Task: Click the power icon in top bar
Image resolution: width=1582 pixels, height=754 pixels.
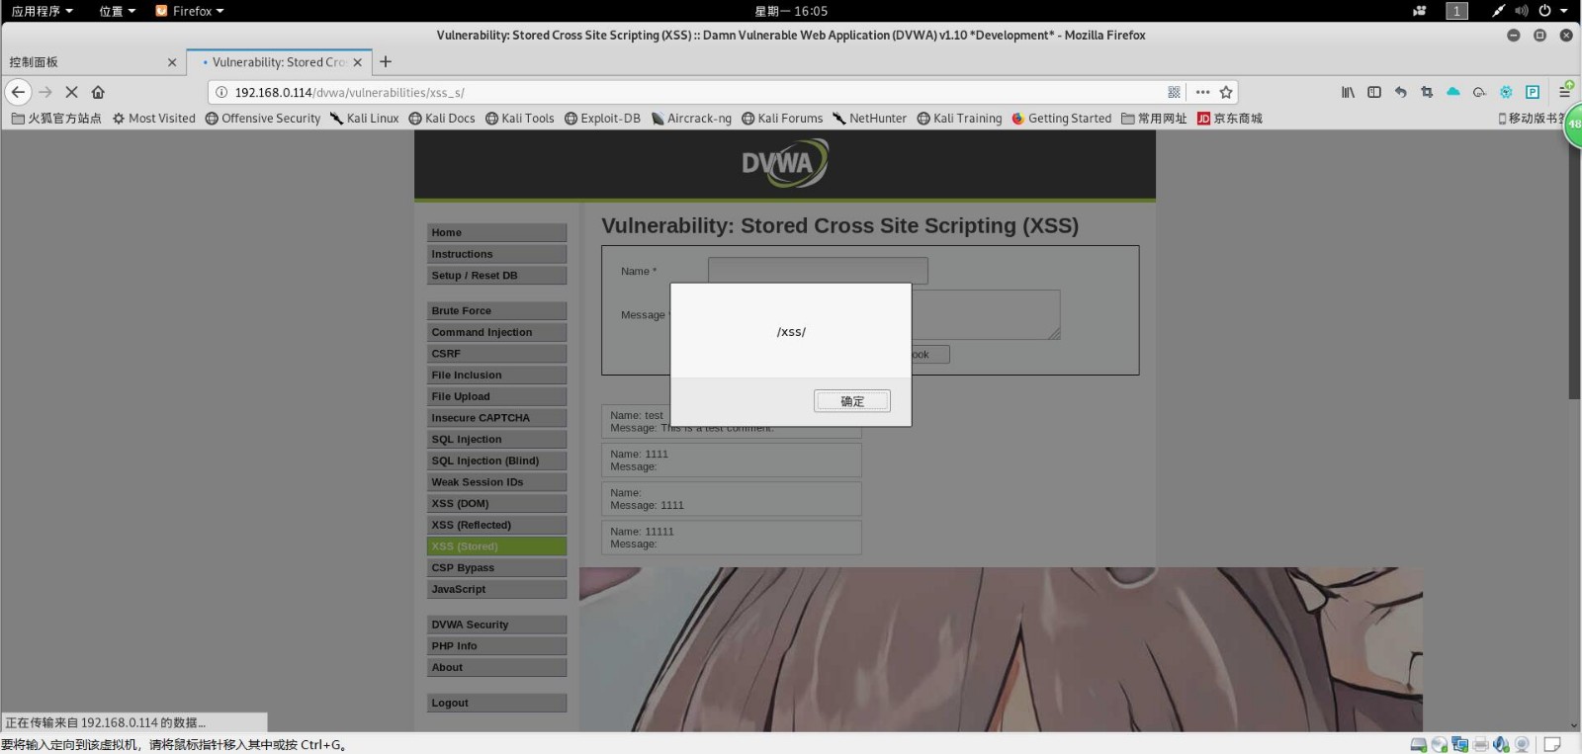Action: click(x=1544, y=11)
